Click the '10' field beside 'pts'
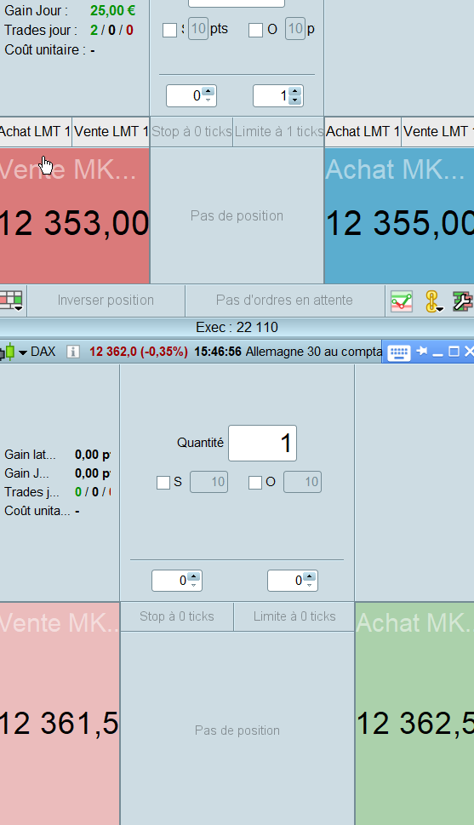This screenshot has width=474, height=825. (x=198, y=28)
